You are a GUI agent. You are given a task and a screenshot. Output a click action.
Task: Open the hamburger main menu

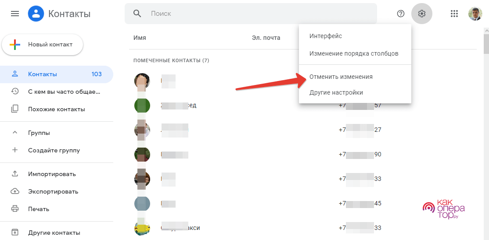coord(14,14)
